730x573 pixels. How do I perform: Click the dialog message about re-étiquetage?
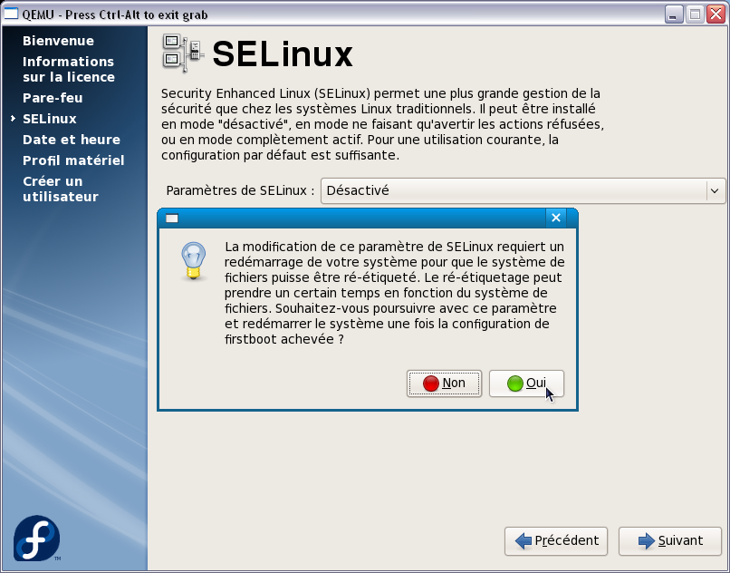coord(394,293)
